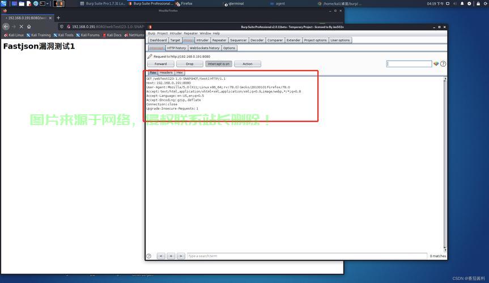
Task: Click the Firefox address bar URL
Action: pyautogui.click(x=108, y=27)
